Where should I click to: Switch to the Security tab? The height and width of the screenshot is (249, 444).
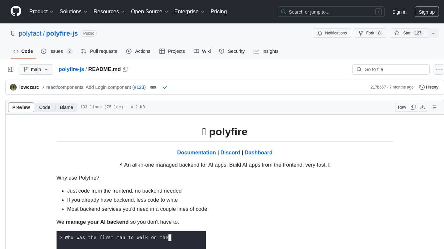click(232, 51)
